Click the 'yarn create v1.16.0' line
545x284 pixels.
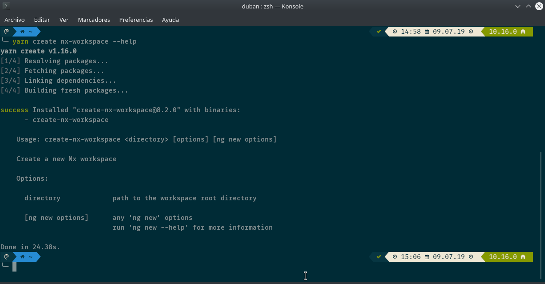[x=38, y=51]
